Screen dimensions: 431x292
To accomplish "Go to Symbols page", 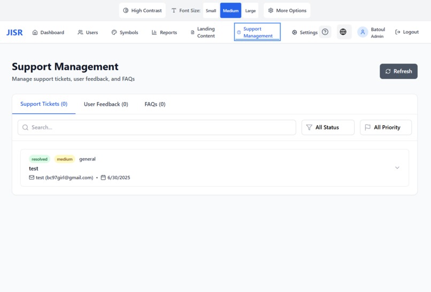I will 125,33.
